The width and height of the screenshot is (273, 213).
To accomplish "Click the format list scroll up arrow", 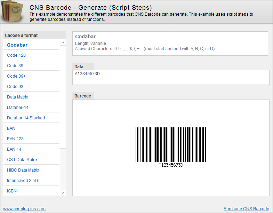I will (x=63, y=42).
